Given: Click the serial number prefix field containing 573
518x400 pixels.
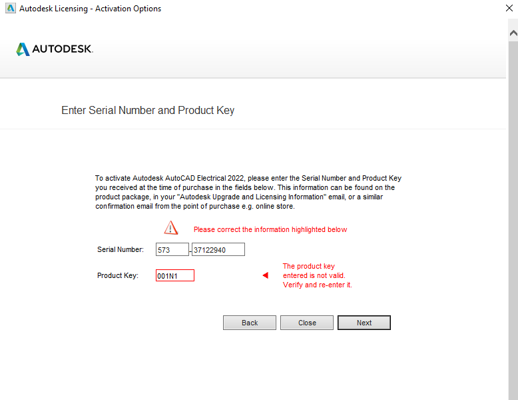Looking at the screenshot, I should [x=172, y=250].
